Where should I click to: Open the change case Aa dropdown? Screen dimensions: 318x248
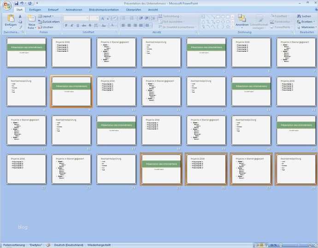(104, 25)
